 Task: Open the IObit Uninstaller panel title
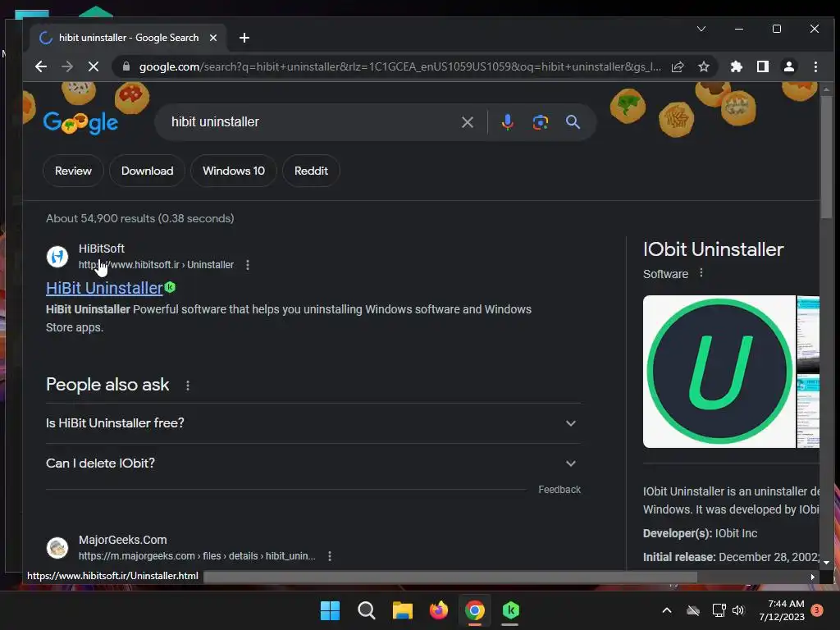pyautogui.click(x=713, y=249)
